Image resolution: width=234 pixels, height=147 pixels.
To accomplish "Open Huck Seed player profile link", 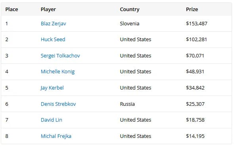I will tap(53, 40).
